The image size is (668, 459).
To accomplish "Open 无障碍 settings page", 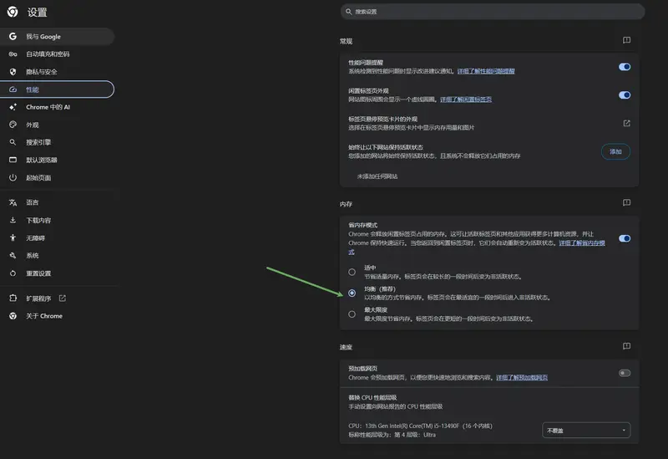I will click(57, 238).
